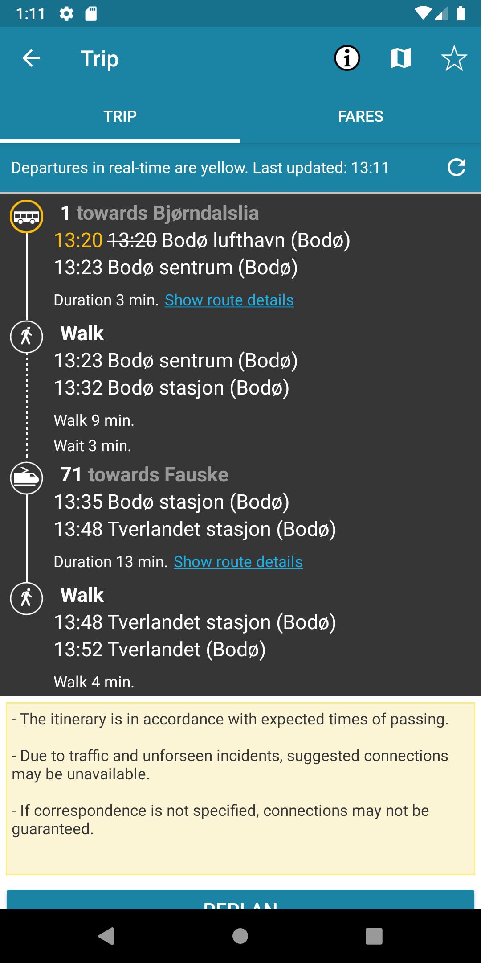Tap 13:20 Bodø lufthavn departure row
Screen dimensions: 481x963
tap(202, 240)
